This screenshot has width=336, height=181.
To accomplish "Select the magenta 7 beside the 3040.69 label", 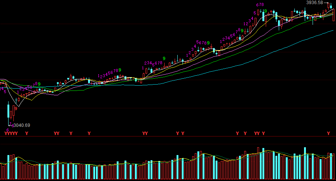I will coord(11,124).
